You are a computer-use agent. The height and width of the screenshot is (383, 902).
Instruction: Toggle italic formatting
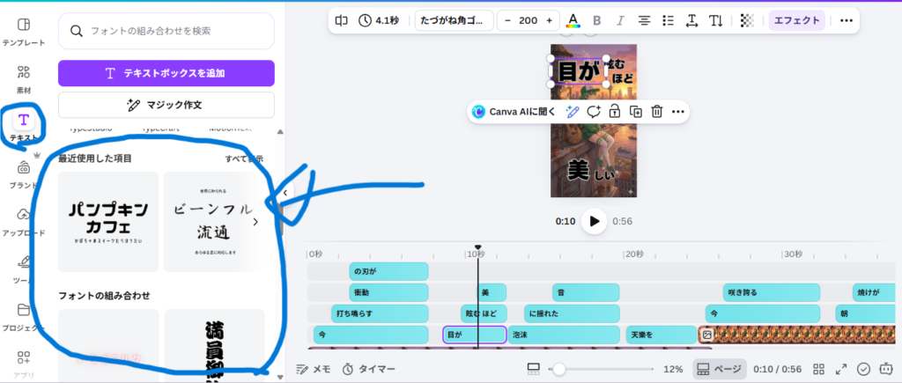[620, 20]
